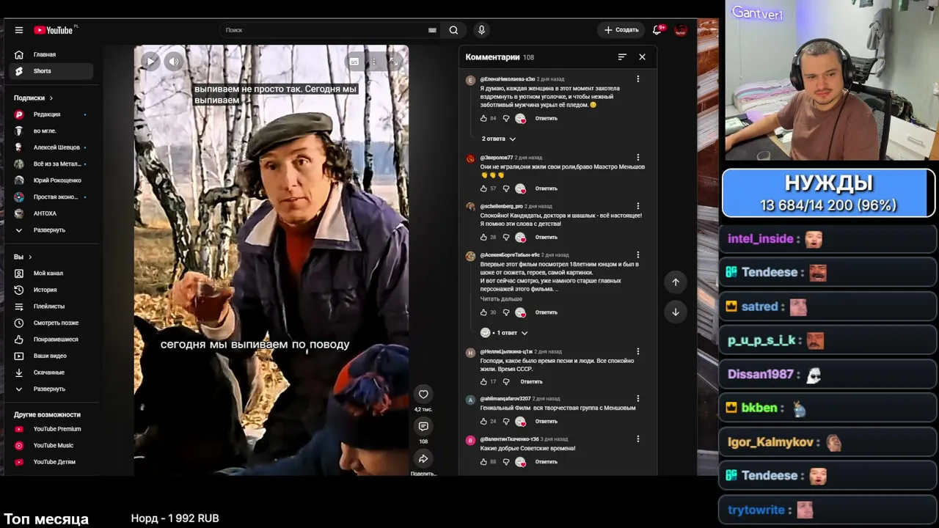Open Ваши видео in the sidebar
The width and height of the screenshot is (939, 528).
[x=51, y=356]
